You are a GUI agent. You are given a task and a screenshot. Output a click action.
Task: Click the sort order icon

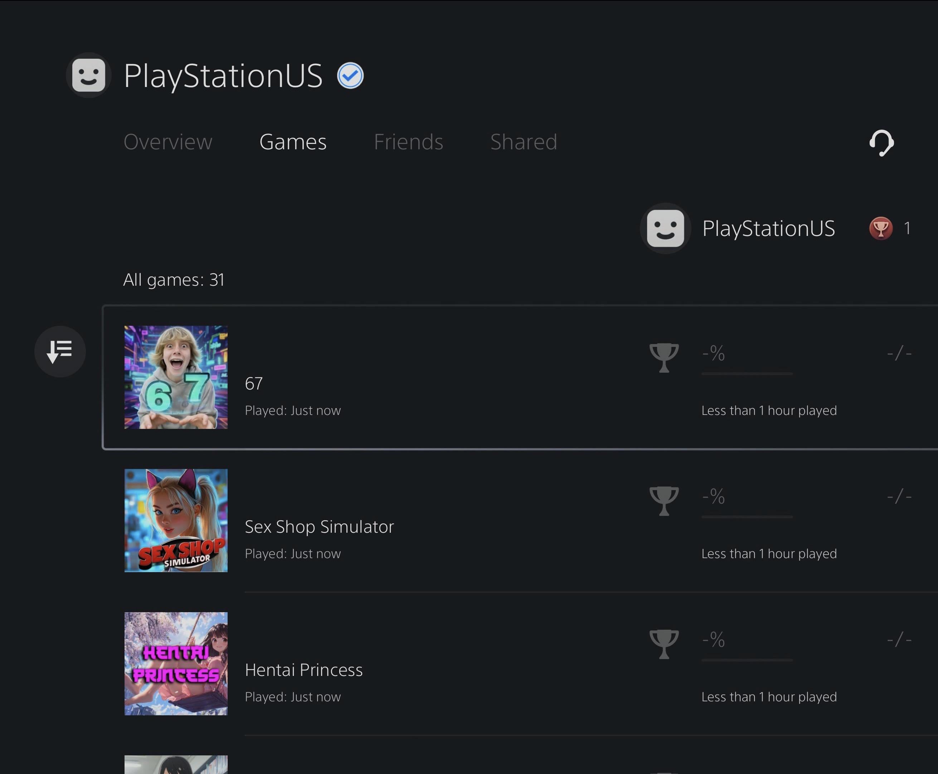click(x=60, y=351)
